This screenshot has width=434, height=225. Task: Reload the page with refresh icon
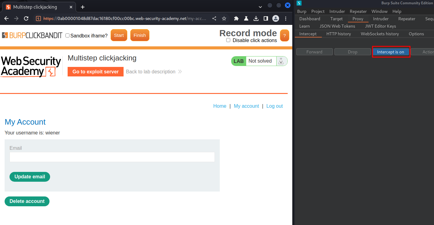click(x=26, y=18)
